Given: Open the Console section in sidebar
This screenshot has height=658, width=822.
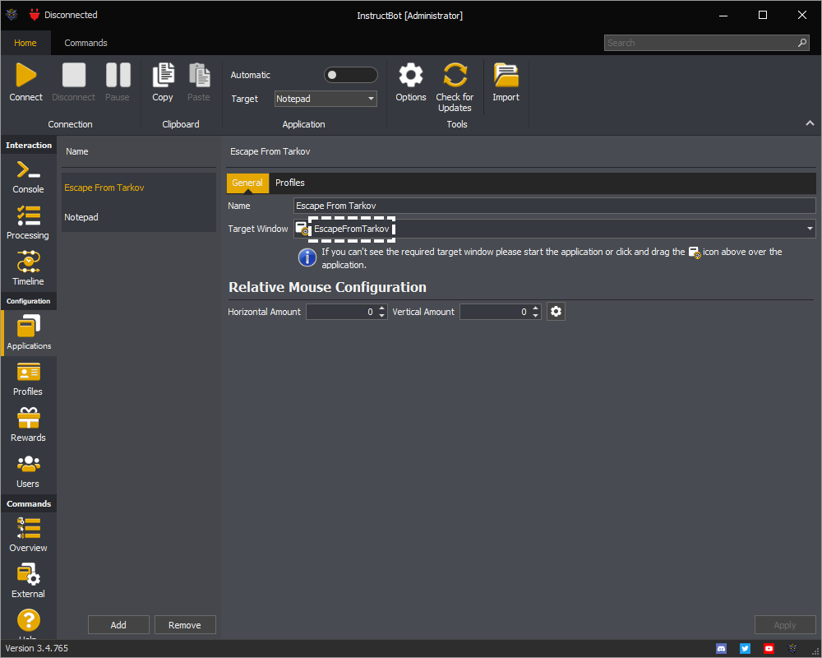Looking at the screenshot, I should [x=28, y=178].
